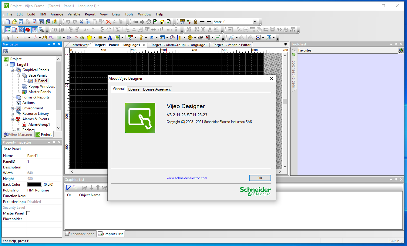Collapse the Graphical Panels node

[x=12, y=70]
